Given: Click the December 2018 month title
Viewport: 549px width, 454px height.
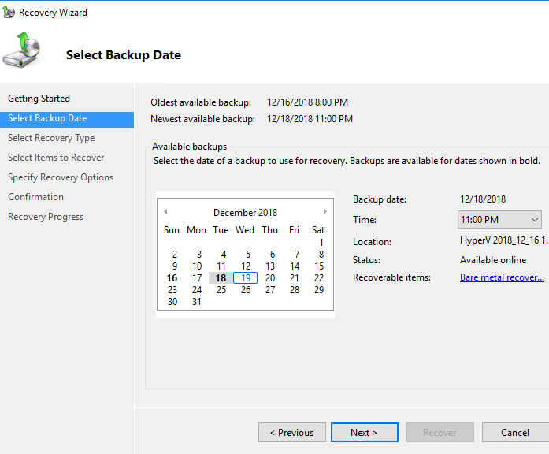Looking at the screenshot, I should coord(245,213).
